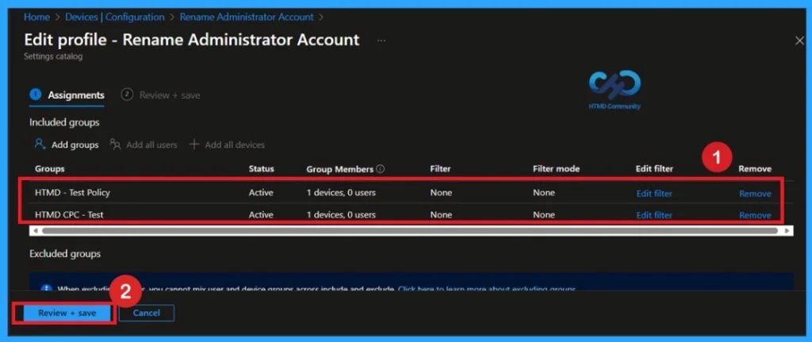The image size is (812, 342).
Task: Select HTMD CPC - Test group row
Action: click(x=412, y=214)
